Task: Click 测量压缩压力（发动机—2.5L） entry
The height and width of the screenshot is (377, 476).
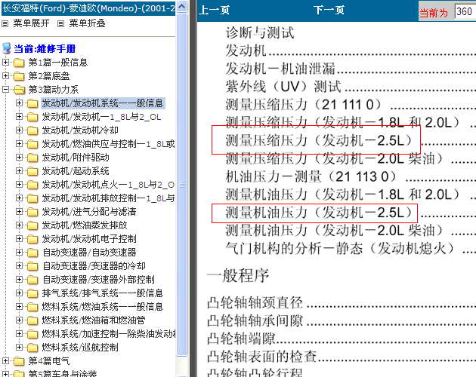Action: [319, 140]
